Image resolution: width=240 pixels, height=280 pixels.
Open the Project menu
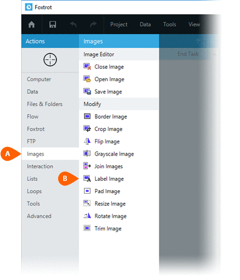(119, 25)
